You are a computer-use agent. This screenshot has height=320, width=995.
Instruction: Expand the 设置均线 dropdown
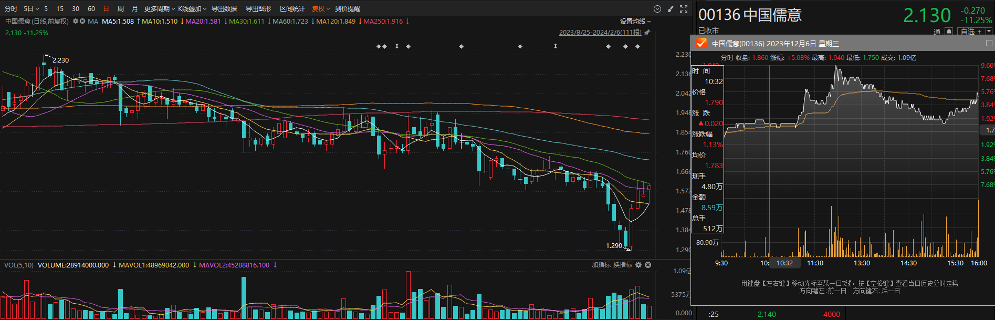(635, 22)
